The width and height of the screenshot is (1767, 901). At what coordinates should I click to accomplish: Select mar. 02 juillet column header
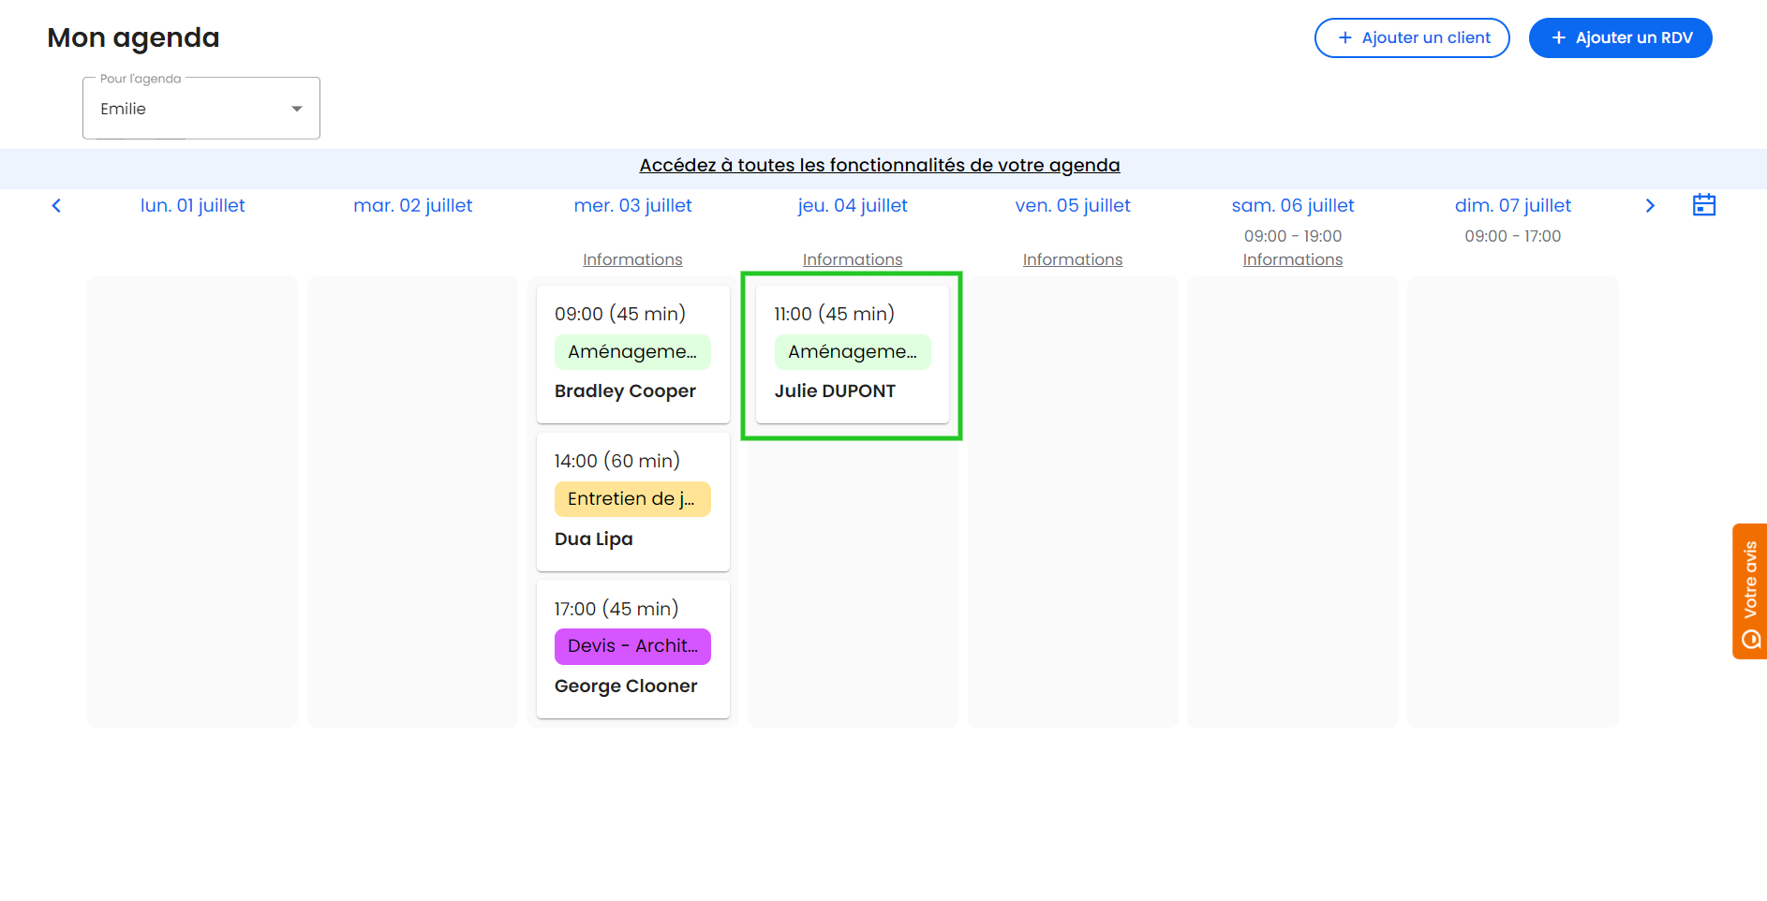[413, 206]
